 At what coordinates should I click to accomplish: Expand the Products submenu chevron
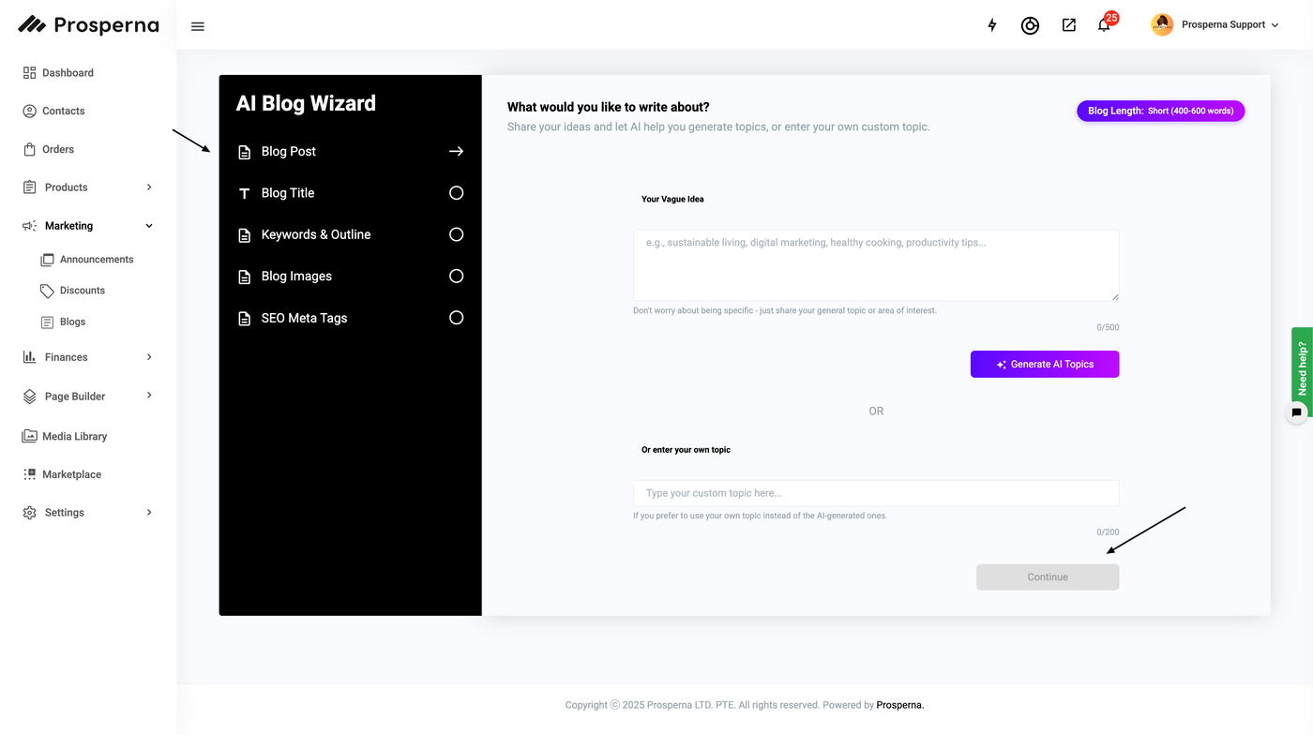pos(149,187)
